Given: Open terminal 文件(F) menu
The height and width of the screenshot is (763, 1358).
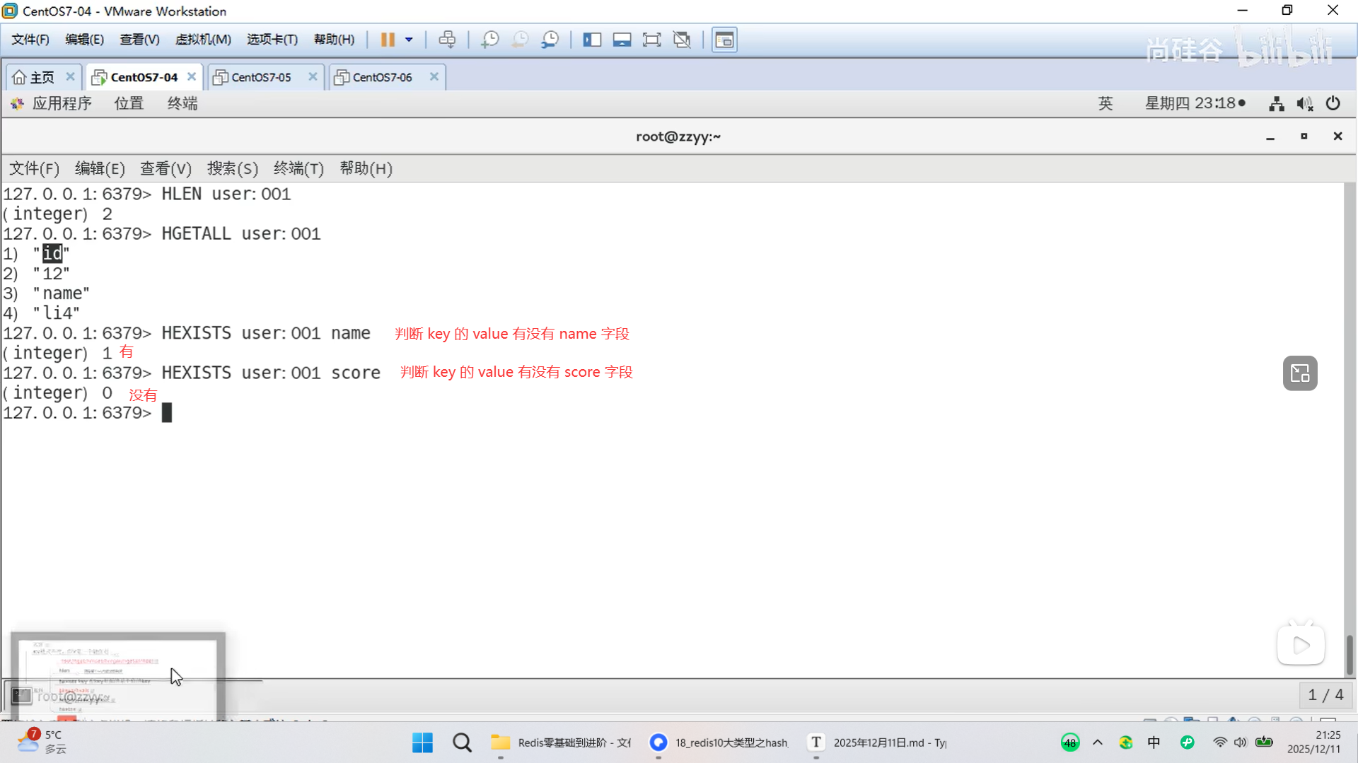Looking at the screenshot, I should pos(34,168).
